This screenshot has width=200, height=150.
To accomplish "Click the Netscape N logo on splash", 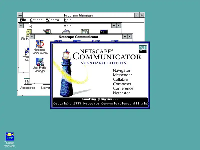I will [142, 49].
